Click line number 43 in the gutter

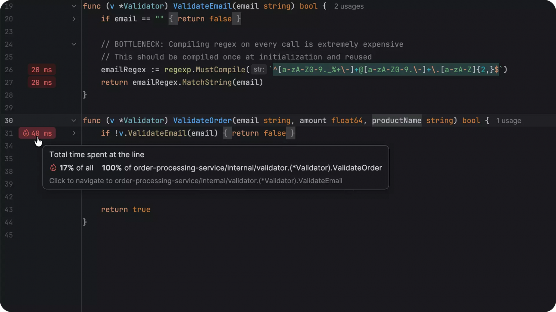pos(9,210)
